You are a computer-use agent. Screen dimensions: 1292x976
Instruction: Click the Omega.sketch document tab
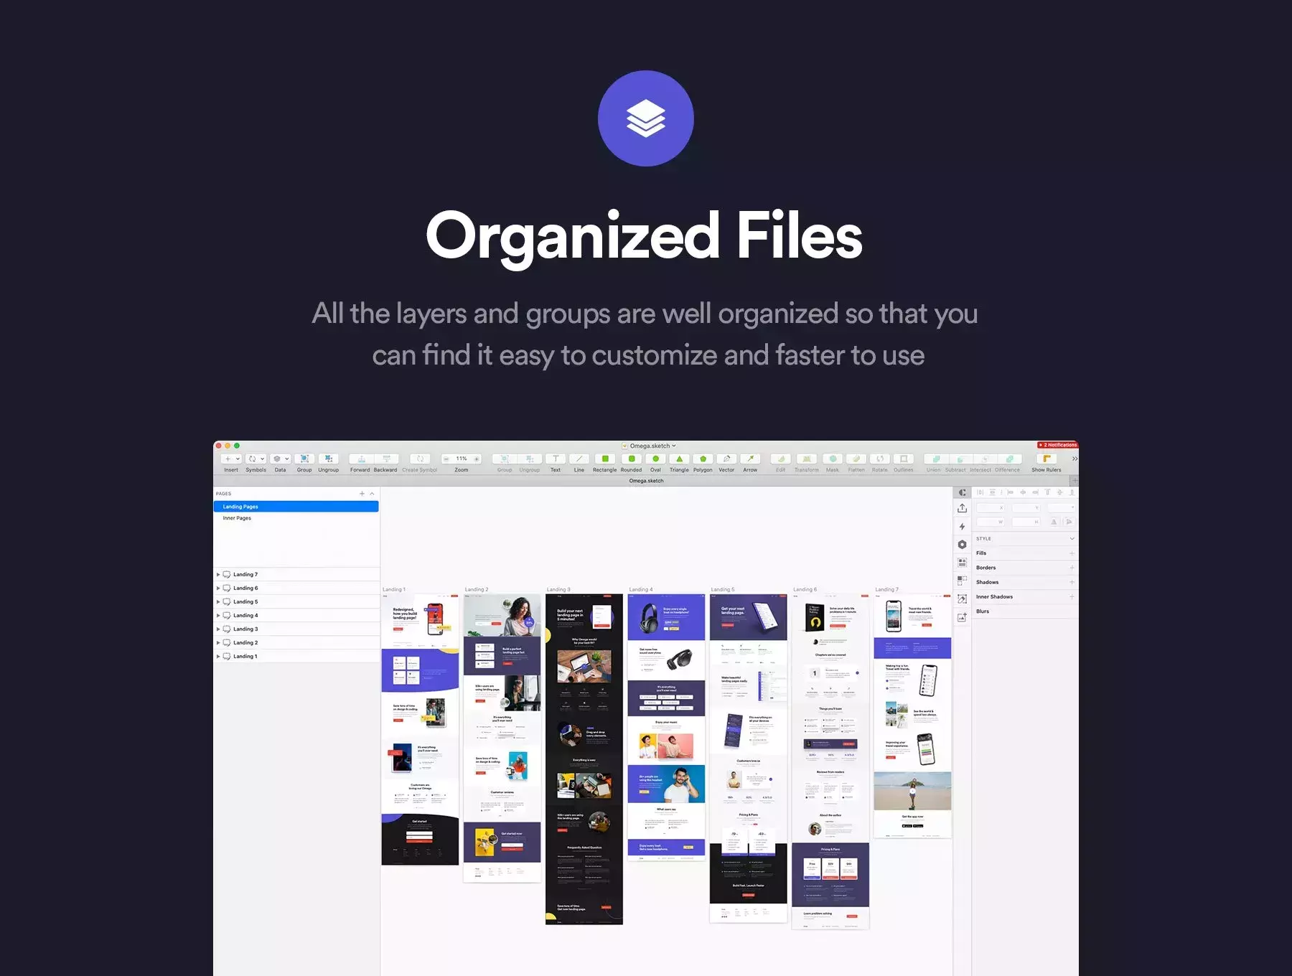coord(646,481)
